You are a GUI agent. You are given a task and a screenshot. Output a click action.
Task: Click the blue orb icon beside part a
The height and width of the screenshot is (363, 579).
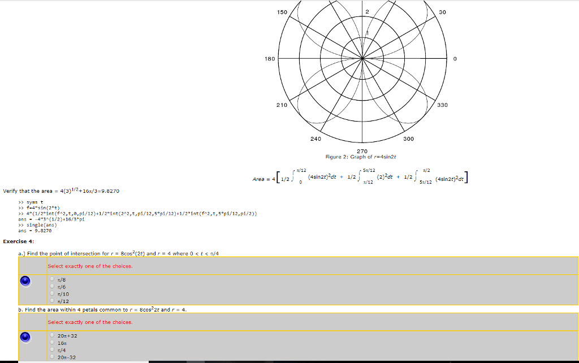point(25,281)
